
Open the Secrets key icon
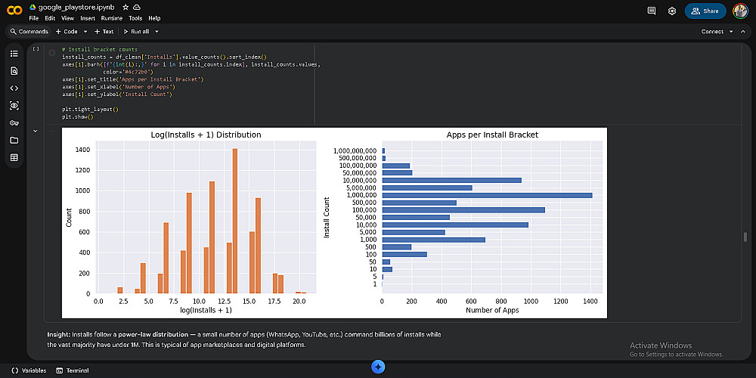coord(14,123)
